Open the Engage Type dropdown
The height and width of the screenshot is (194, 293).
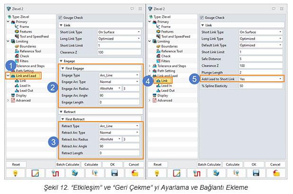tap(119, 75)
